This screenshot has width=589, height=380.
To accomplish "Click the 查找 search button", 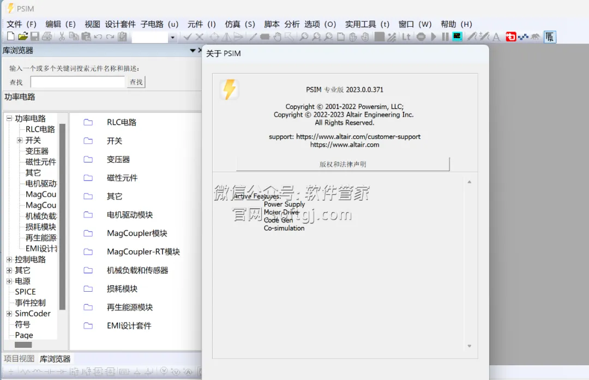I will (x=136, y=82).
